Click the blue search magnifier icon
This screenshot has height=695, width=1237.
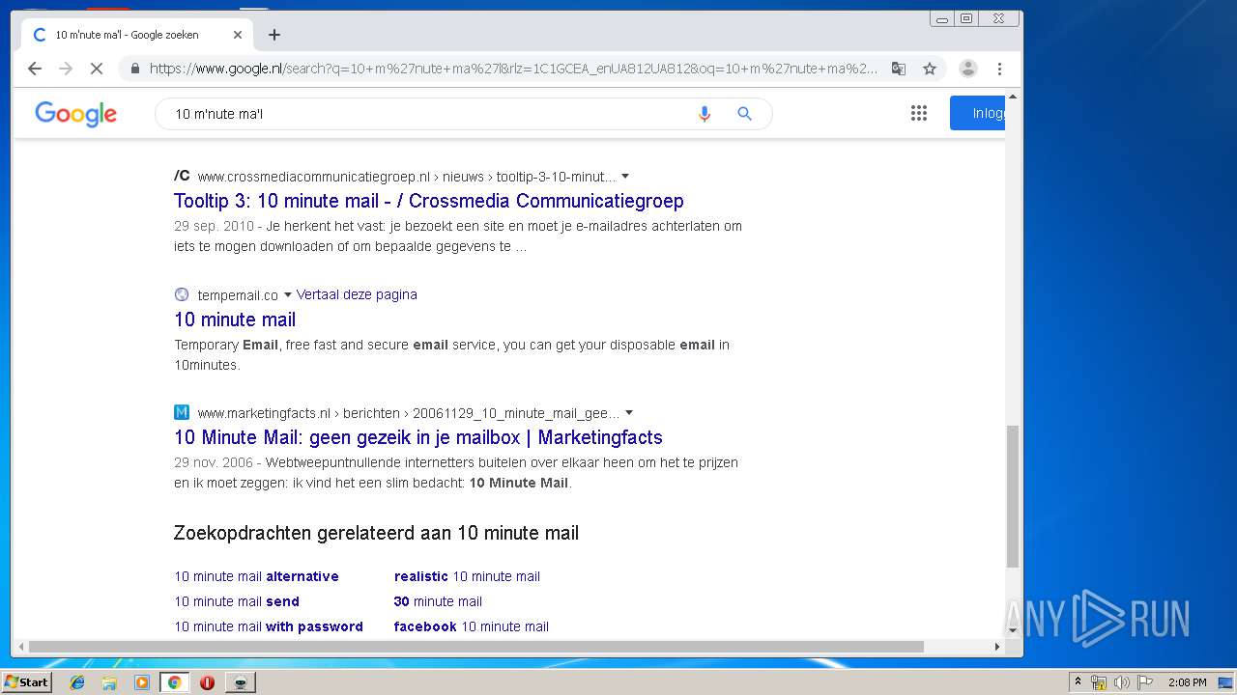click(744, 114)
